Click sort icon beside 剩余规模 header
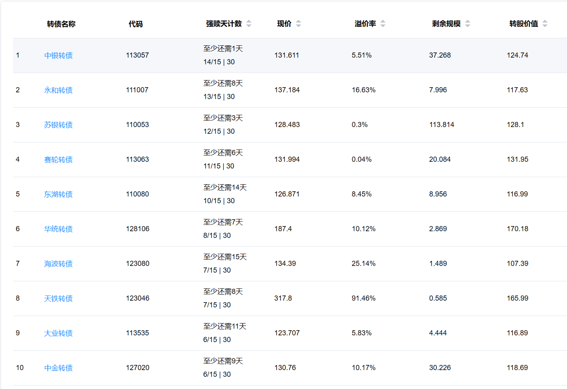Screen dimensions: 567x389 point(468,24)
